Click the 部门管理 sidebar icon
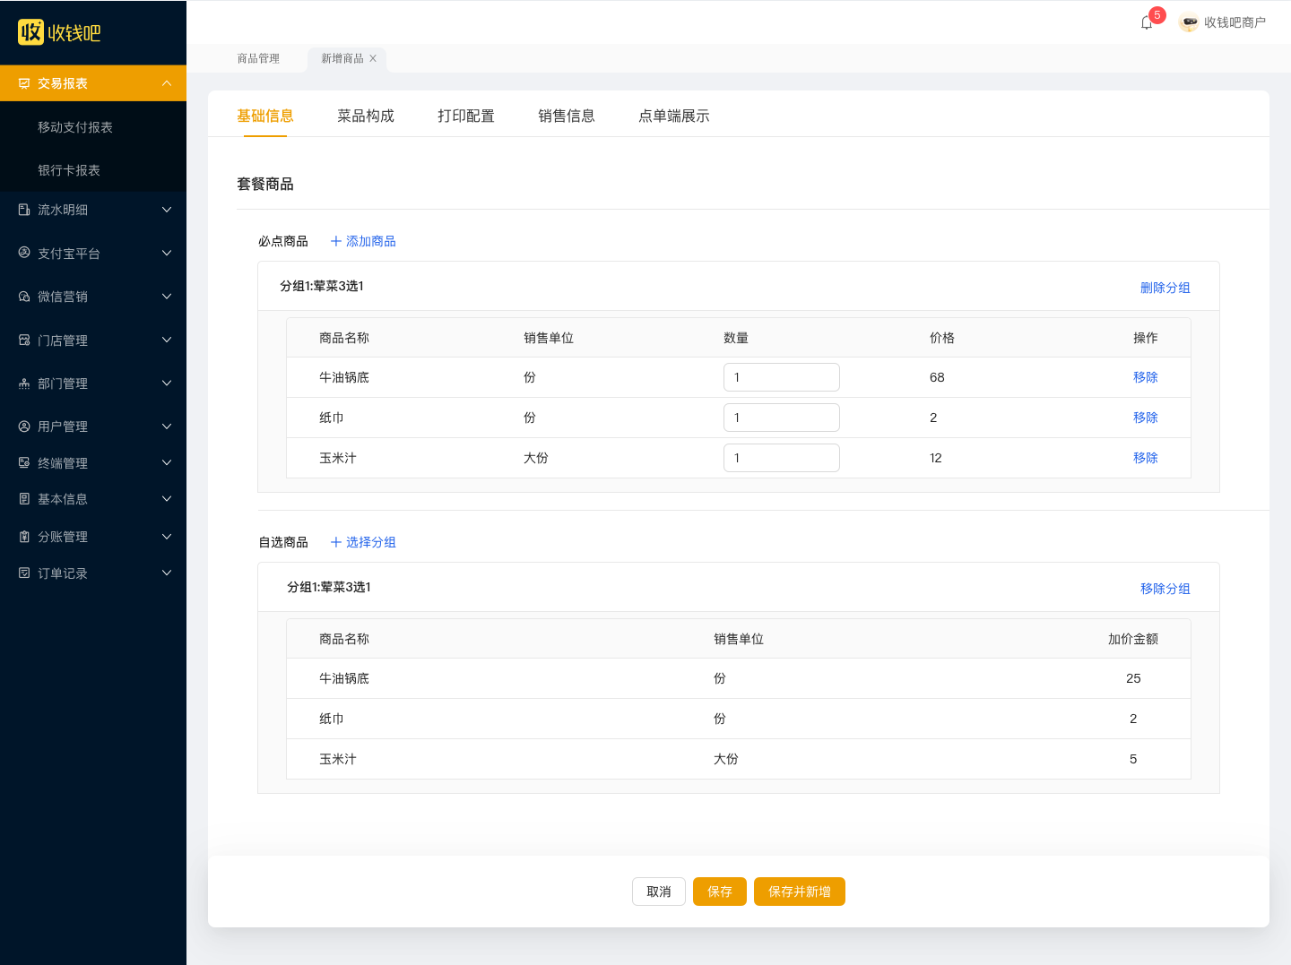This screenshot has width=1291, height=965. (24, 383)
